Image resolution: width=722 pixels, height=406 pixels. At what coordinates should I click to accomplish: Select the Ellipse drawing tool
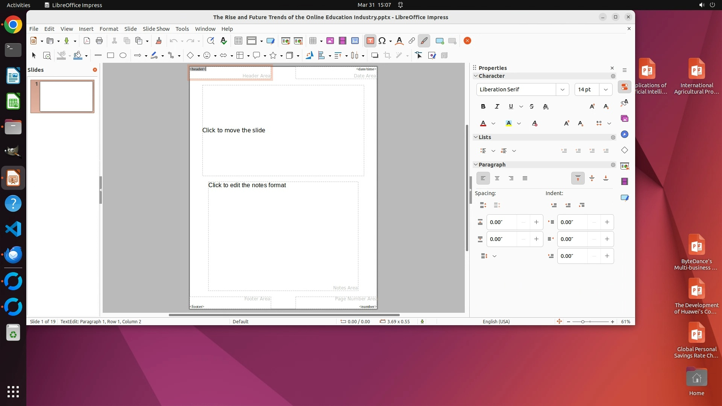click(123, 56)
